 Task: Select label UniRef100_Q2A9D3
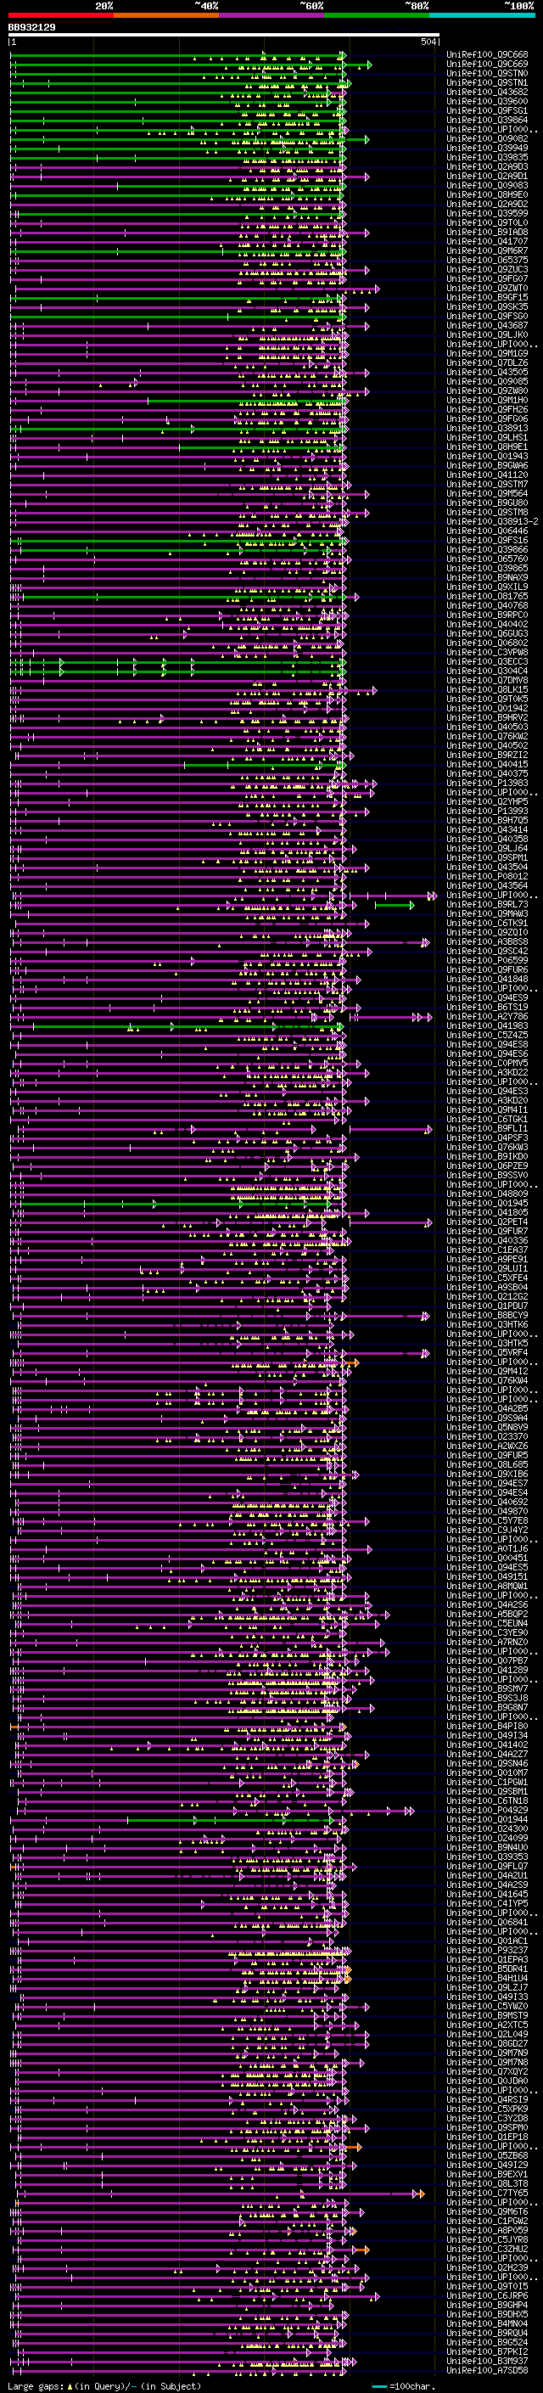click(x=487, y=167)
